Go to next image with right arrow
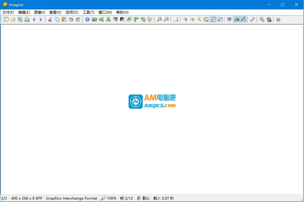This screenshot has width=304, height=202. point(41,19)
